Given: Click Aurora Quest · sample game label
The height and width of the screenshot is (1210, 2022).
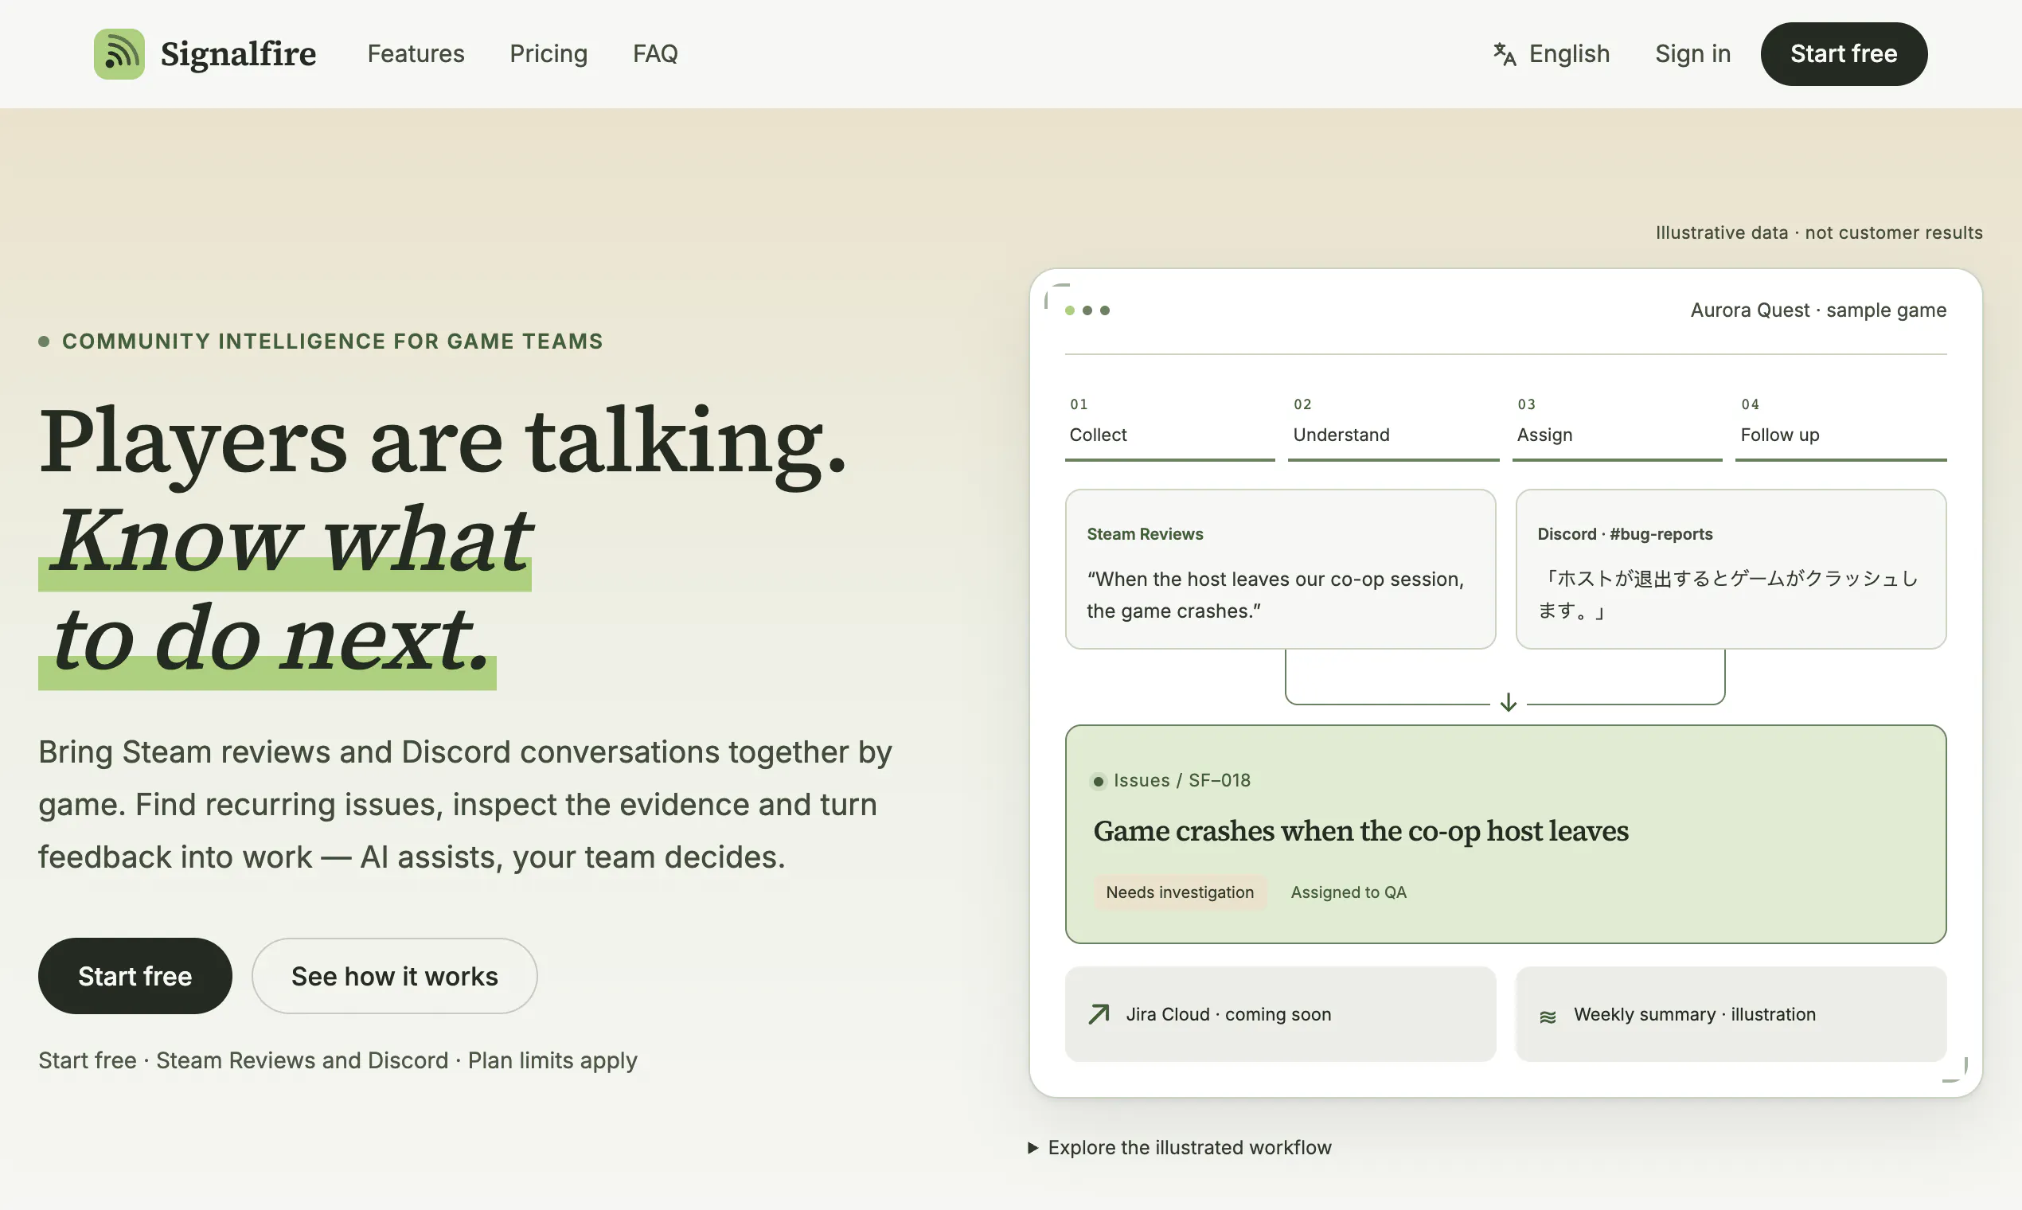Looking at the screenshot, I should point(1818,310).
